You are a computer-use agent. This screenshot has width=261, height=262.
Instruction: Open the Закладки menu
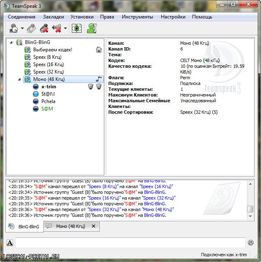tap(53, 17)
